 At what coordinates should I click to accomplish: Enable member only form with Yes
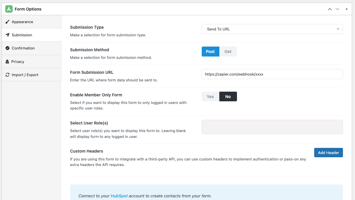pos(210,97)
